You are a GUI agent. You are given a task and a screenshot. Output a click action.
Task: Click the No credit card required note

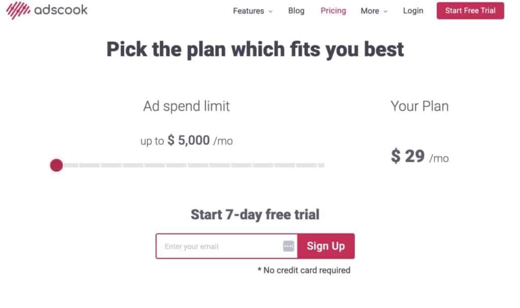tap(305, 270)
